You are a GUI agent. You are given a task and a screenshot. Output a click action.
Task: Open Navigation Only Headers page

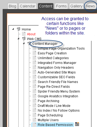56,67
